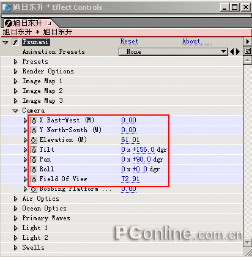
Task: Reset the Psunami effect
Action: coord(129,42)
